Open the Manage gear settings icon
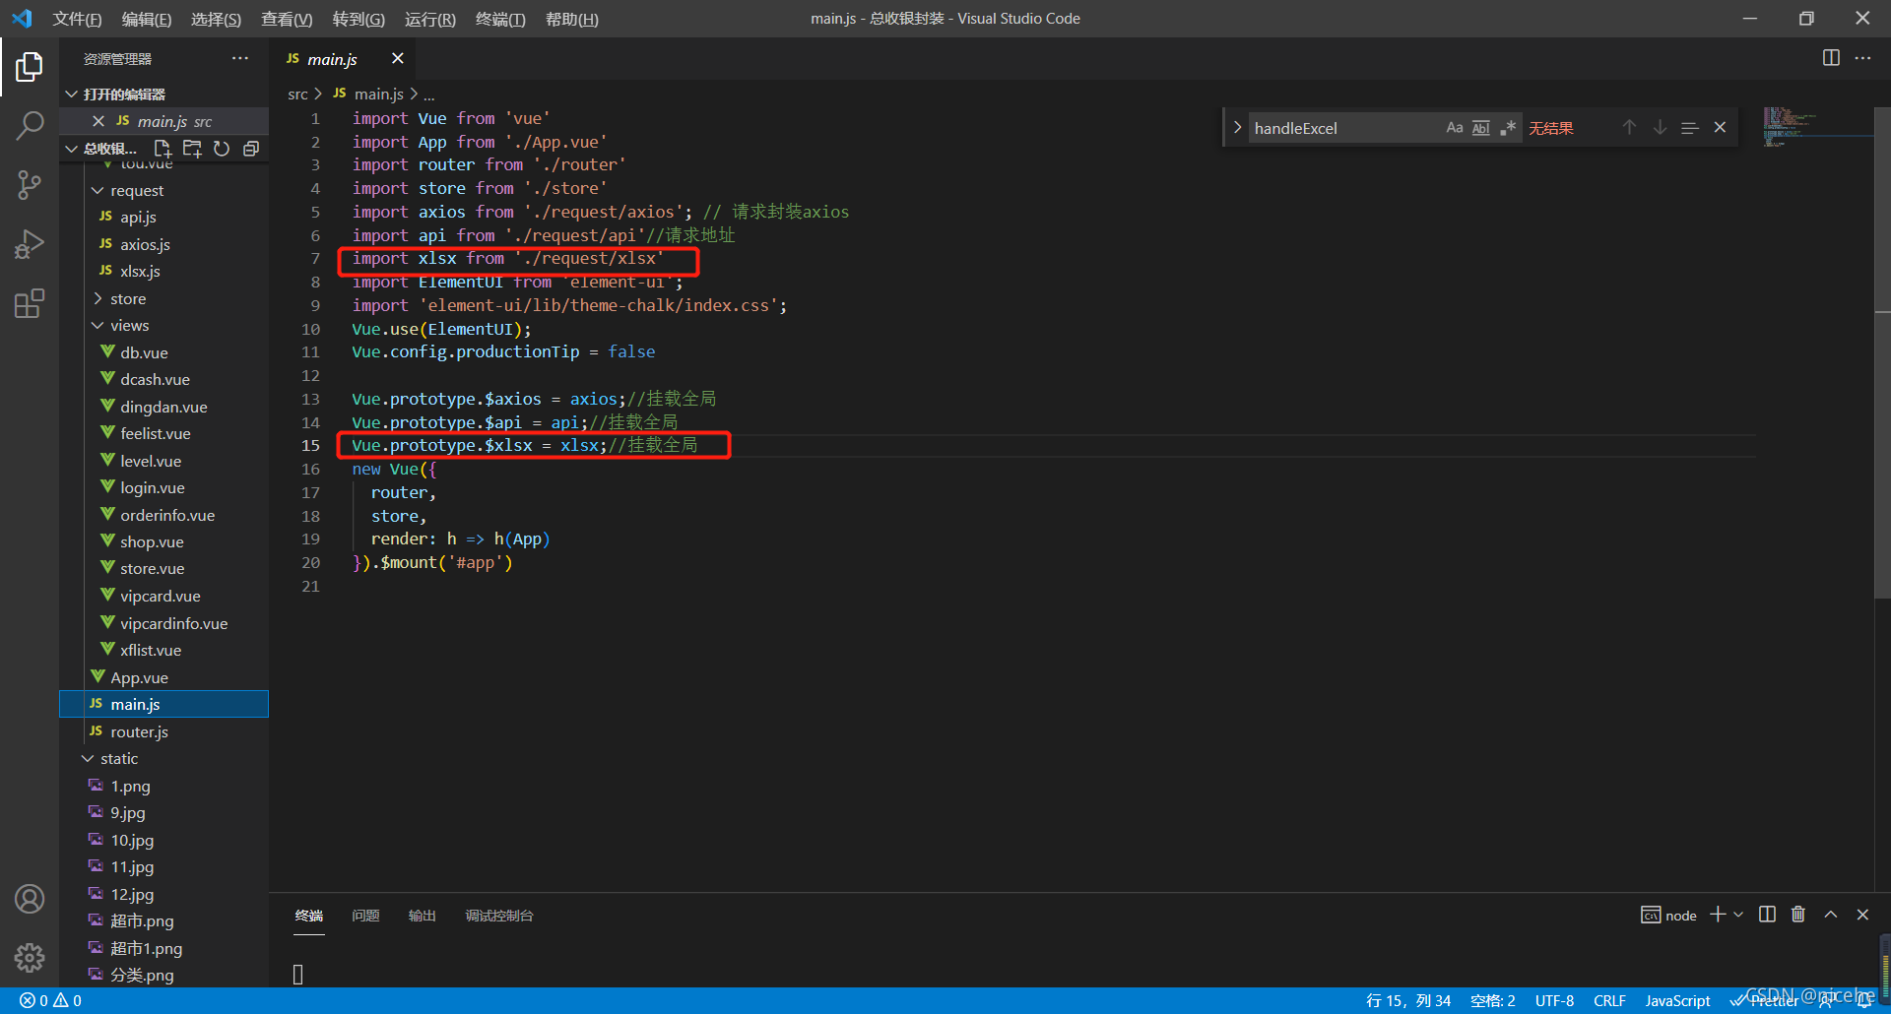The height and width of the screenshot is (1014, 1891). [30, 957]
